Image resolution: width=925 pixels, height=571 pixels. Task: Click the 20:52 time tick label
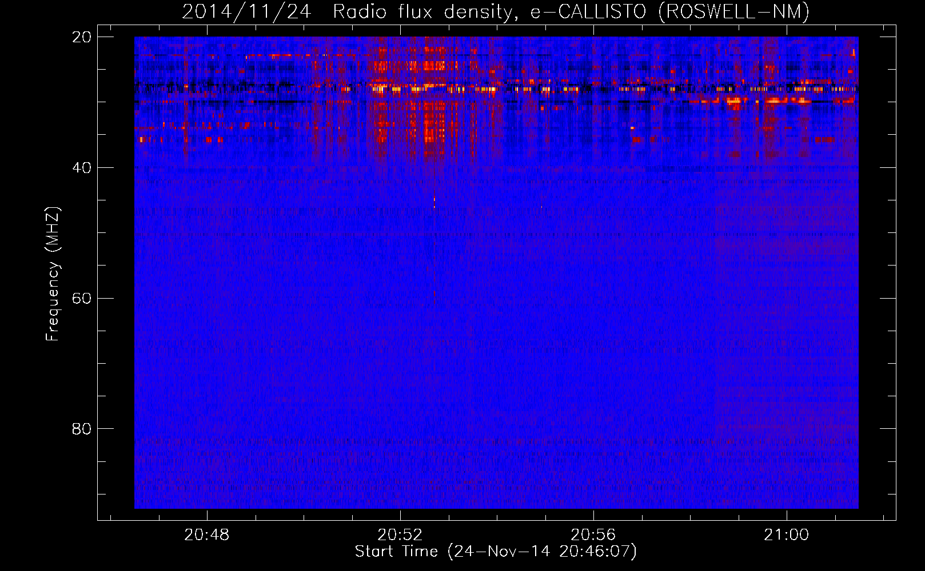400,535
